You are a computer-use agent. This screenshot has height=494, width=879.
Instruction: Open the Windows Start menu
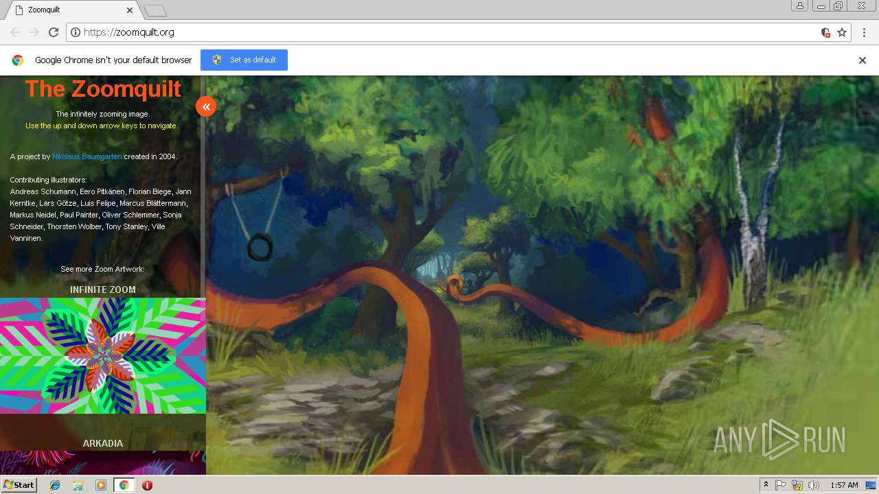(x=19, y=484)
